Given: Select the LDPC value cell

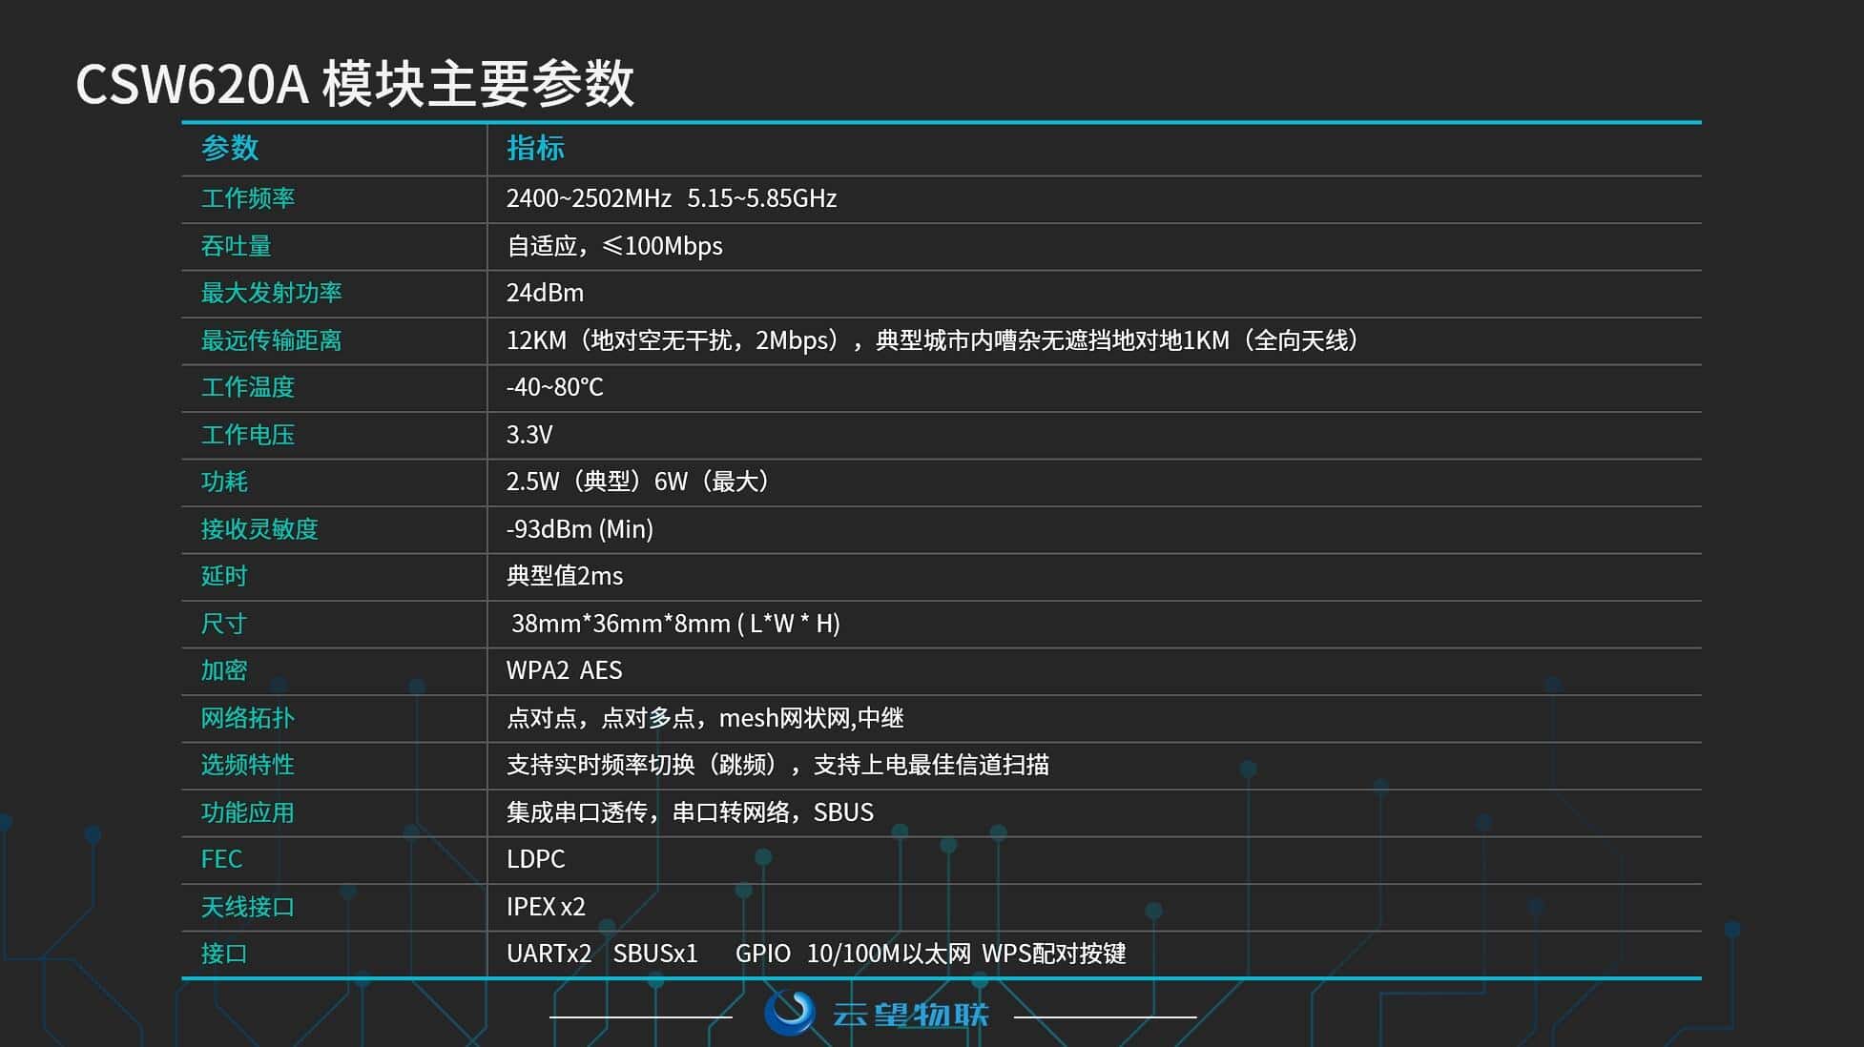Looking at the screenshot, I should (x=536, y=859).
